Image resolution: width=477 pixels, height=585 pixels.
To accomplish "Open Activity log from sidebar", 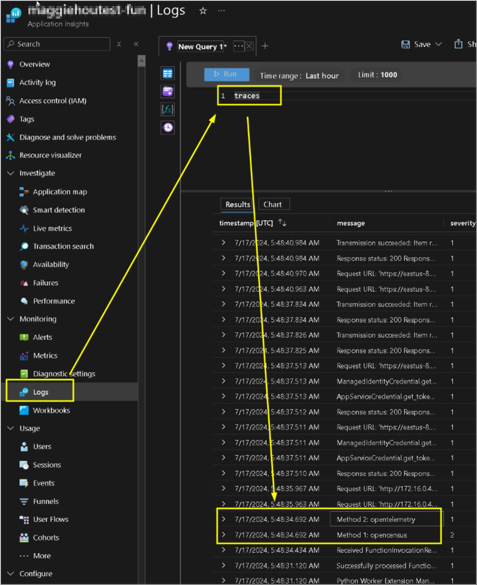I will point(37,83).
